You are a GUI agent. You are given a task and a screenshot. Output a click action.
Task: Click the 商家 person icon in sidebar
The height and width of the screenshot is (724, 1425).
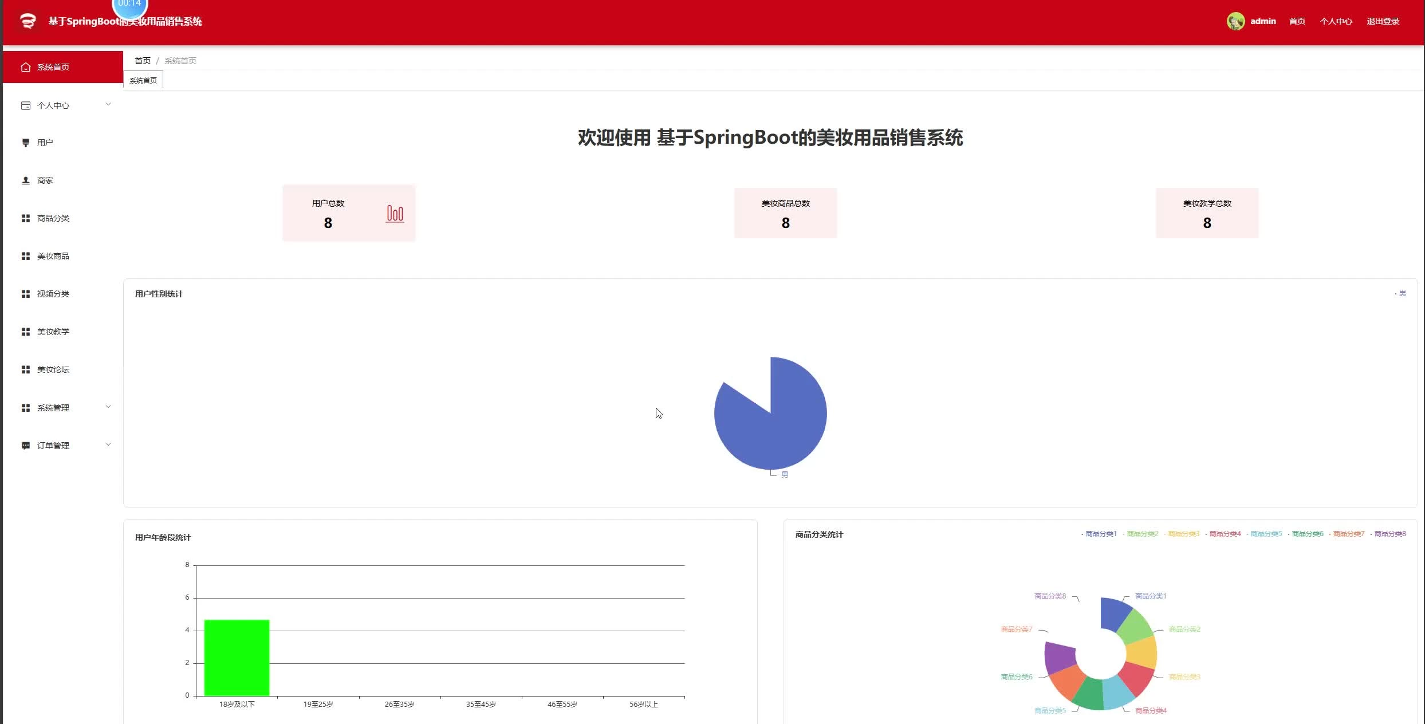(25, 180)
